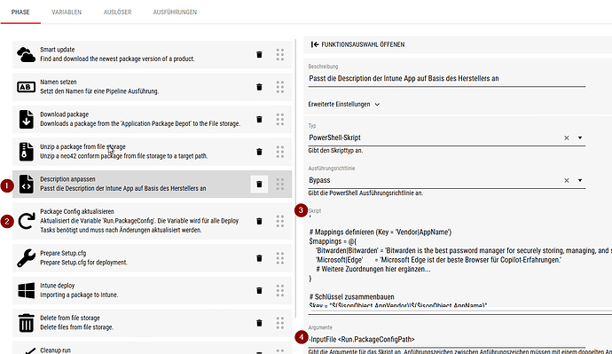The width and height of the screenshot is (612, 354).
Task: Clear the Bypass policy selection
Action: pyautogui.click(x=567, y=180)
